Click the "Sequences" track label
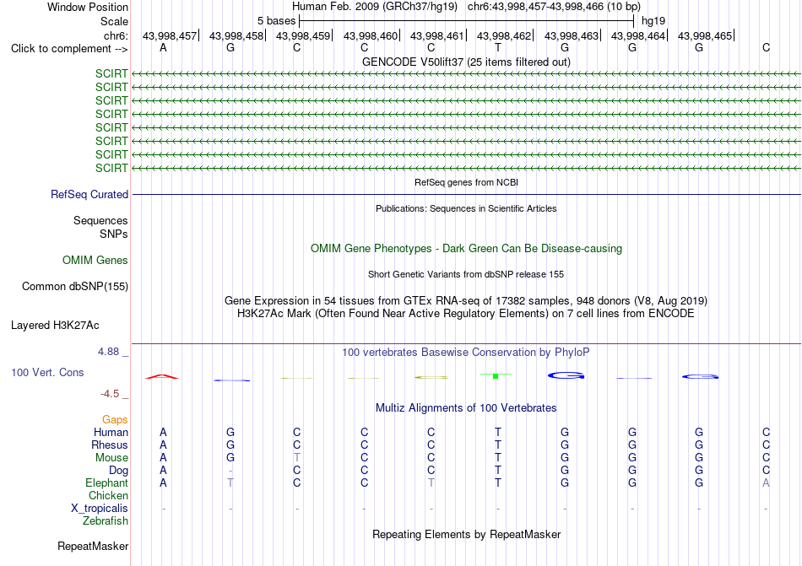802x566 pixels. point(100,221)
